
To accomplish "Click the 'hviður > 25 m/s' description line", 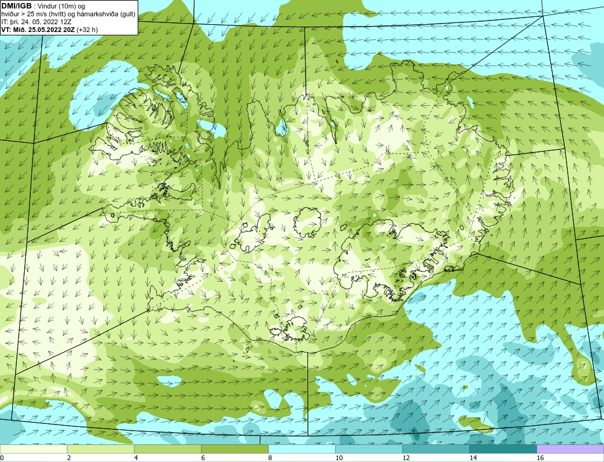I will tap(68, 15).
